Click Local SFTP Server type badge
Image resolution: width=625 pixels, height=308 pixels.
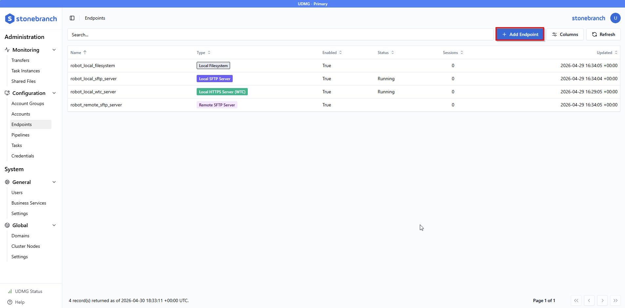[x=215, y=79]
